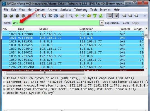Sort by the Protocol column header

click(x=125, y=29)
